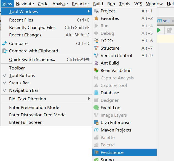Click the Bean Validation icon

click(x=96, y=71)
